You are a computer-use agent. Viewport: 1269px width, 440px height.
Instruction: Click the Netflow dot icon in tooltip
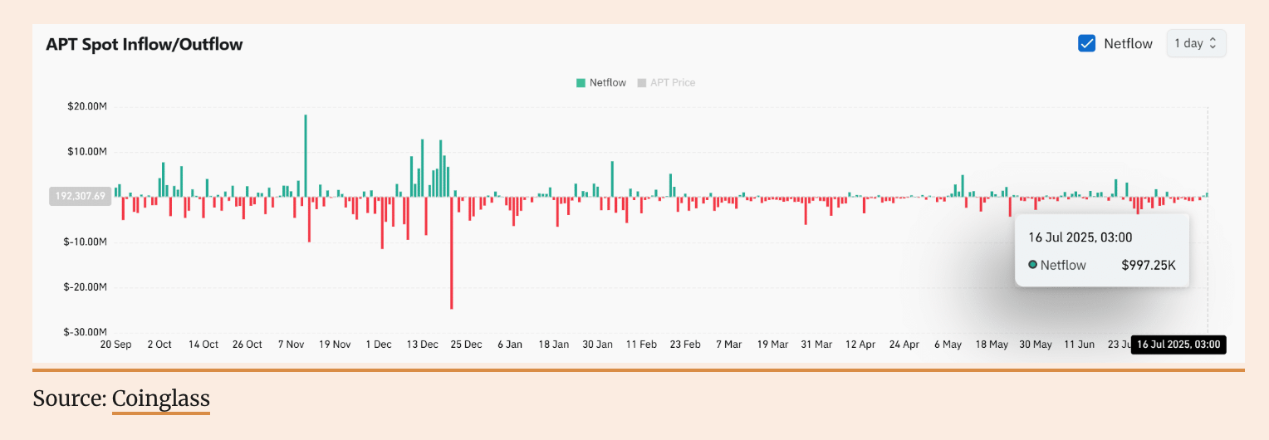click(1032, 265)
